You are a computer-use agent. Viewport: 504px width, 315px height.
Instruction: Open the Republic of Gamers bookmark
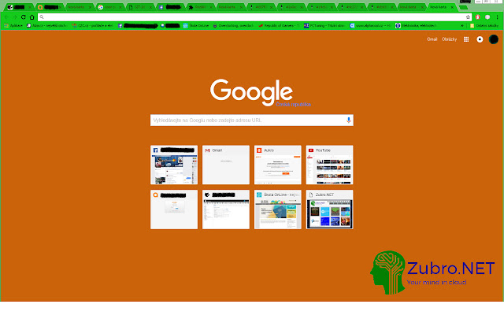[x=279, y=26]
